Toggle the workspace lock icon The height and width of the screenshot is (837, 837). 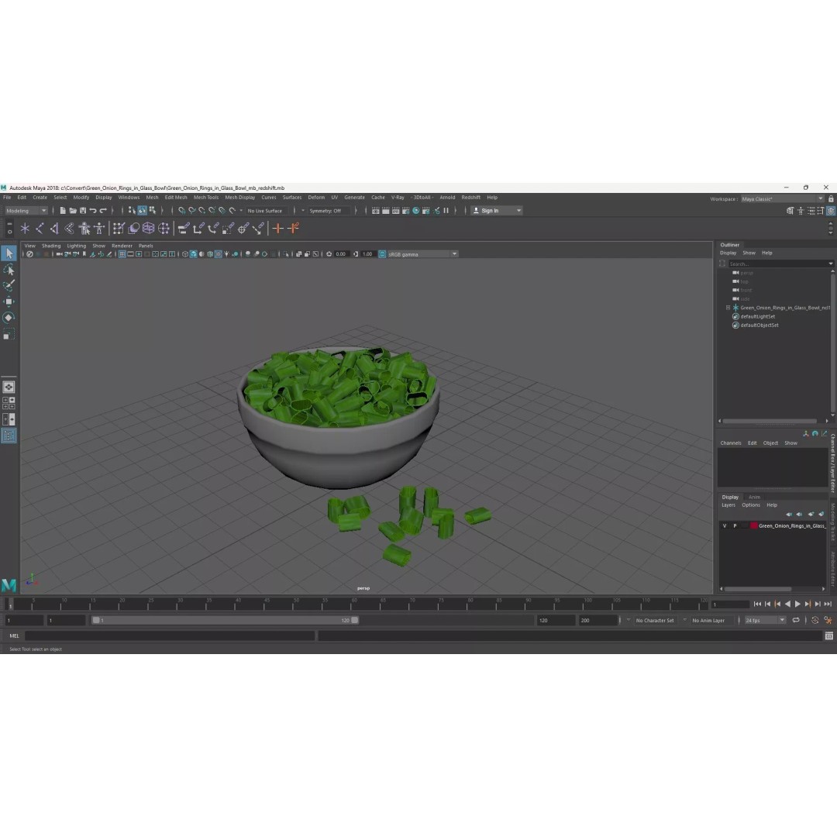(x=831, y=198)
